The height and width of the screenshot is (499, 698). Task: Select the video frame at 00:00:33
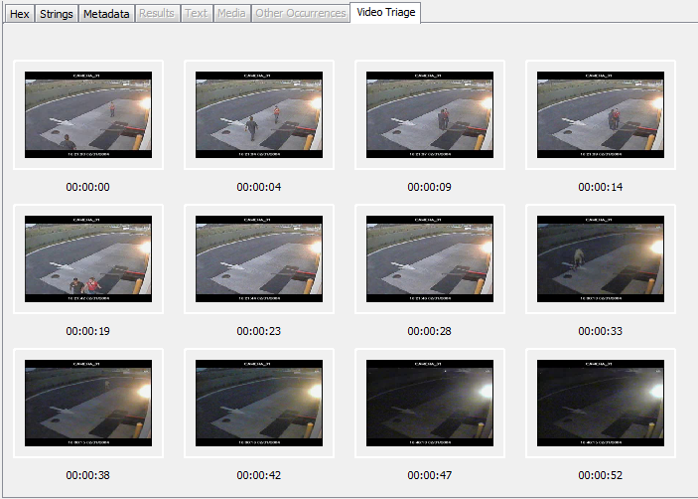tap(601, 258)
